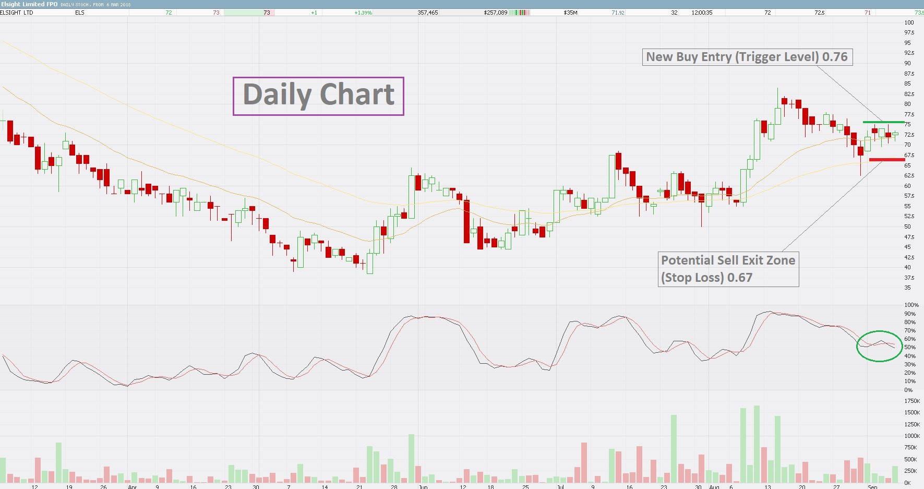
Task: Click the $35M market cap value
Action: tap(570, 13)
